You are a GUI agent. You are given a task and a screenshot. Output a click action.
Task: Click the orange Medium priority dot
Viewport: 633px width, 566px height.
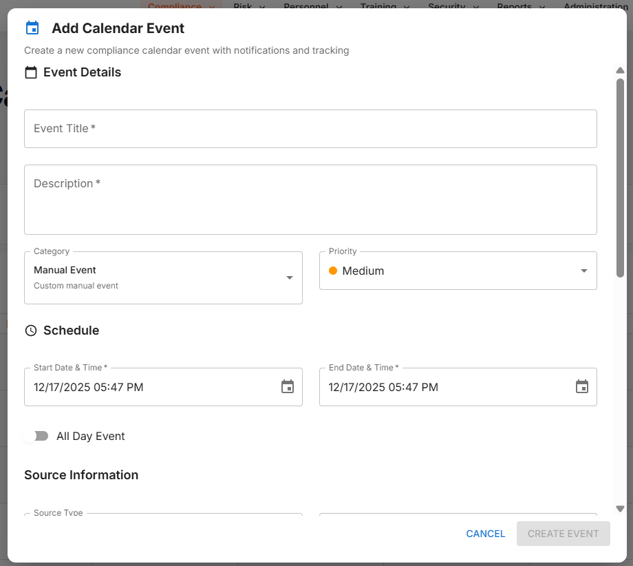pyautogui.click(x=333, y=271)
